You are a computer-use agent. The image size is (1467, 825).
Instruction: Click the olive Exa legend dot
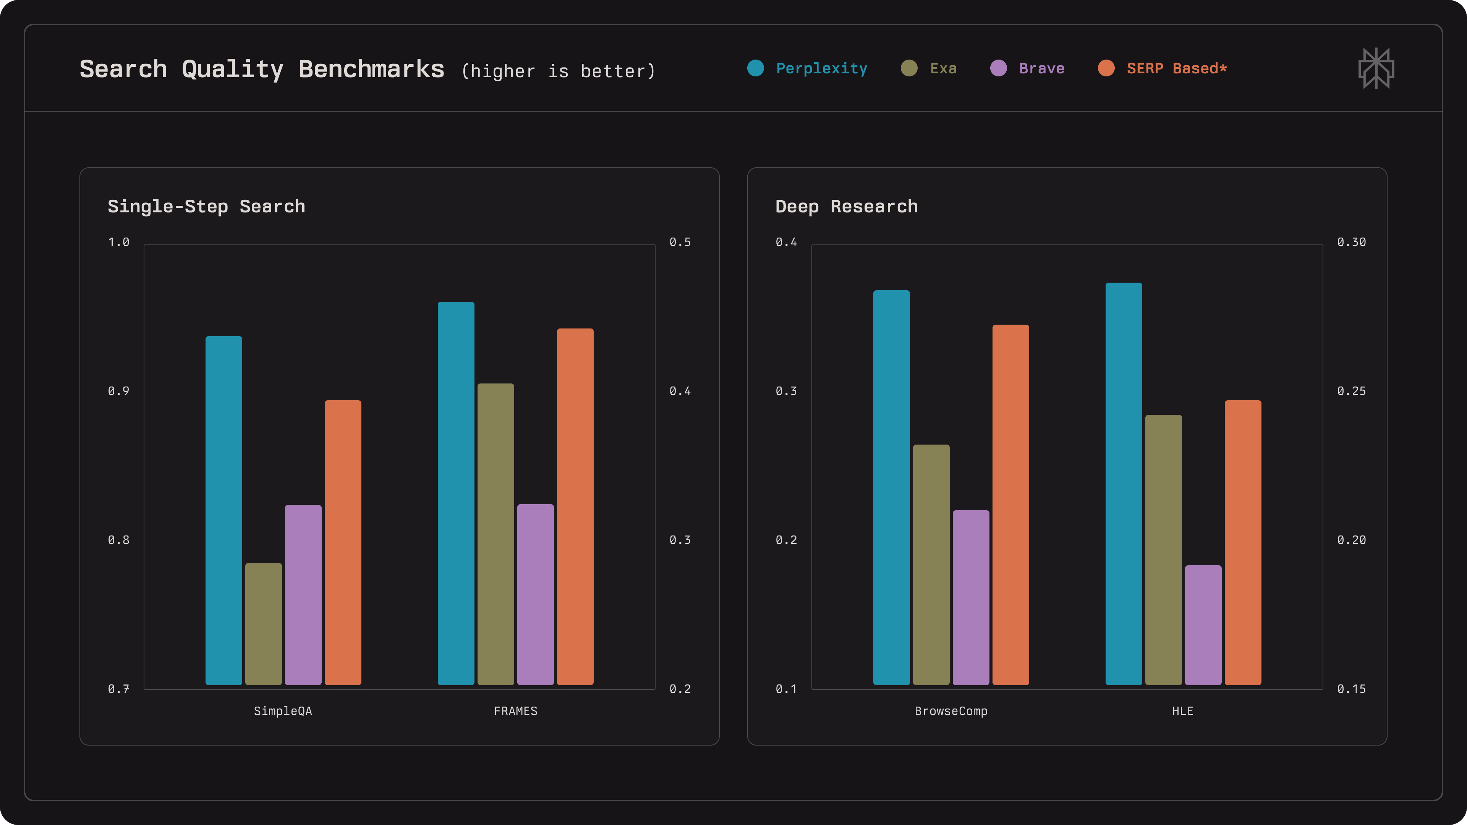coord(909,68)
